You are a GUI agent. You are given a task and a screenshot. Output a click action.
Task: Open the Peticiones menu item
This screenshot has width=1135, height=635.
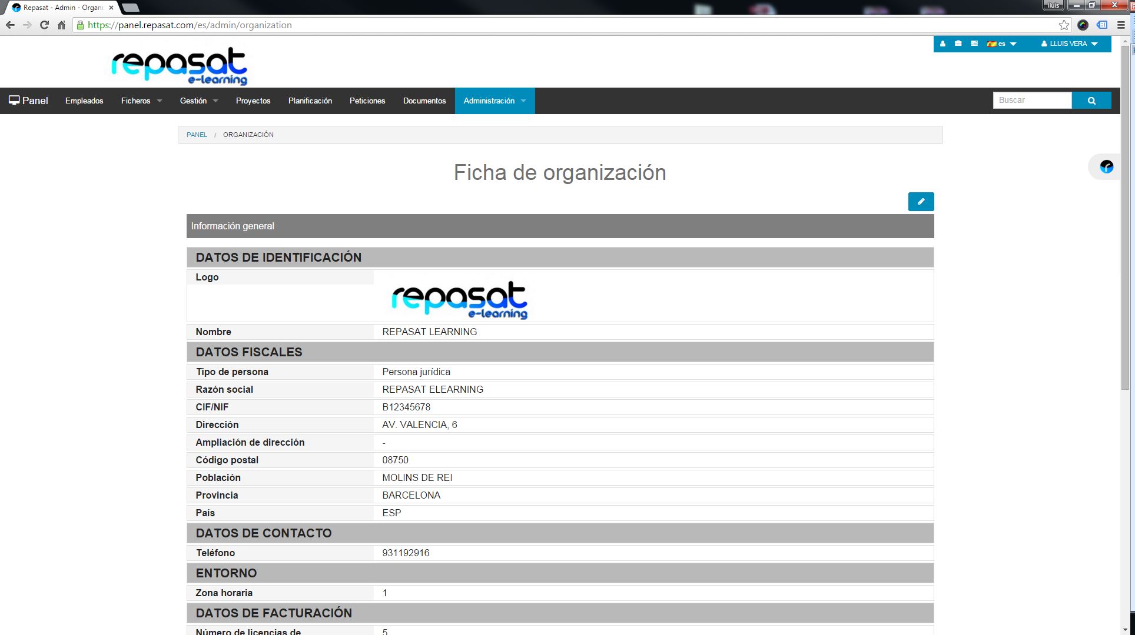click(367, 101)
